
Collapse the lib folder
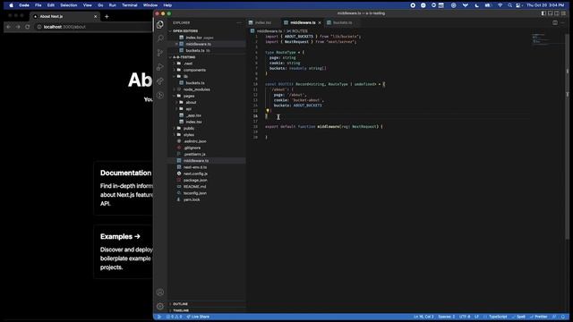[x=207, y=76]
